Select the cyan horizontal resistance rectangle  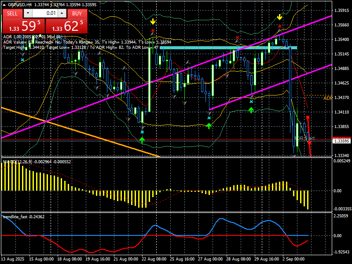pos(228,48)
